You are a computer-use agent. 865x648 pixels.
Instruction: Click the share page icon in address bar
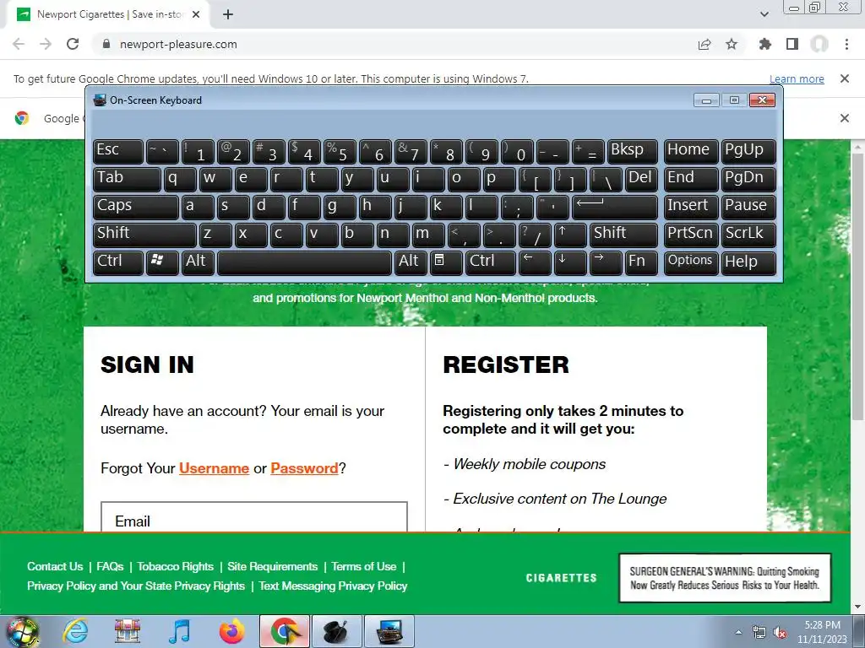[x=705, y=44]
